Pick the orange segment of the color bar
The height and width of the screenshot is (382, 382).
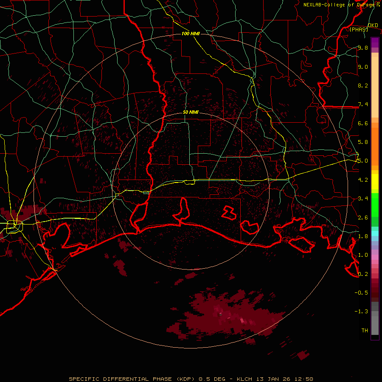pyautogui.click(x=375, y=146)
